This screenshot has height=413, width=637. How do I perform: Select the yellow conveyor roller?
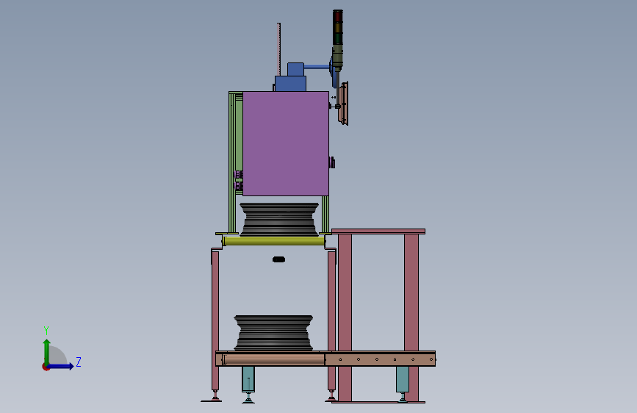click(x=274, y=242)
